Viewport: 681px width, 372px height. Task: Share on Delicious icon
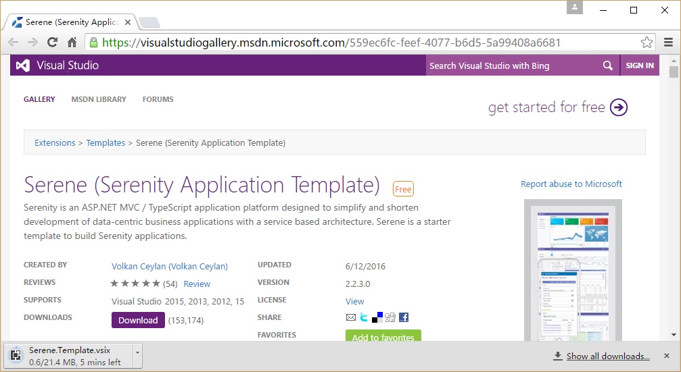377,317
